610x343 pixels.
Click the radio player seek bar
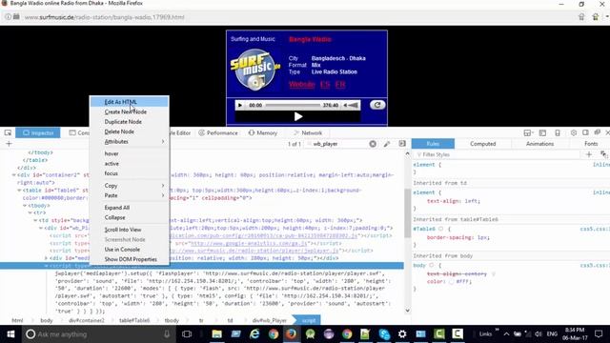click(x=293, y=106)
